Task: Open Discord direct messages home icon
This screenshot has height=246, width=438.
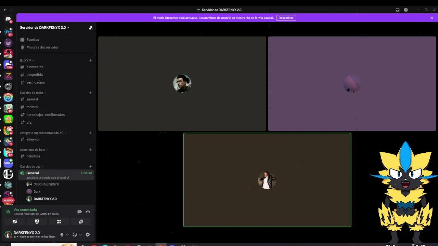Action: pyautogui.click(x=8, y=19)
